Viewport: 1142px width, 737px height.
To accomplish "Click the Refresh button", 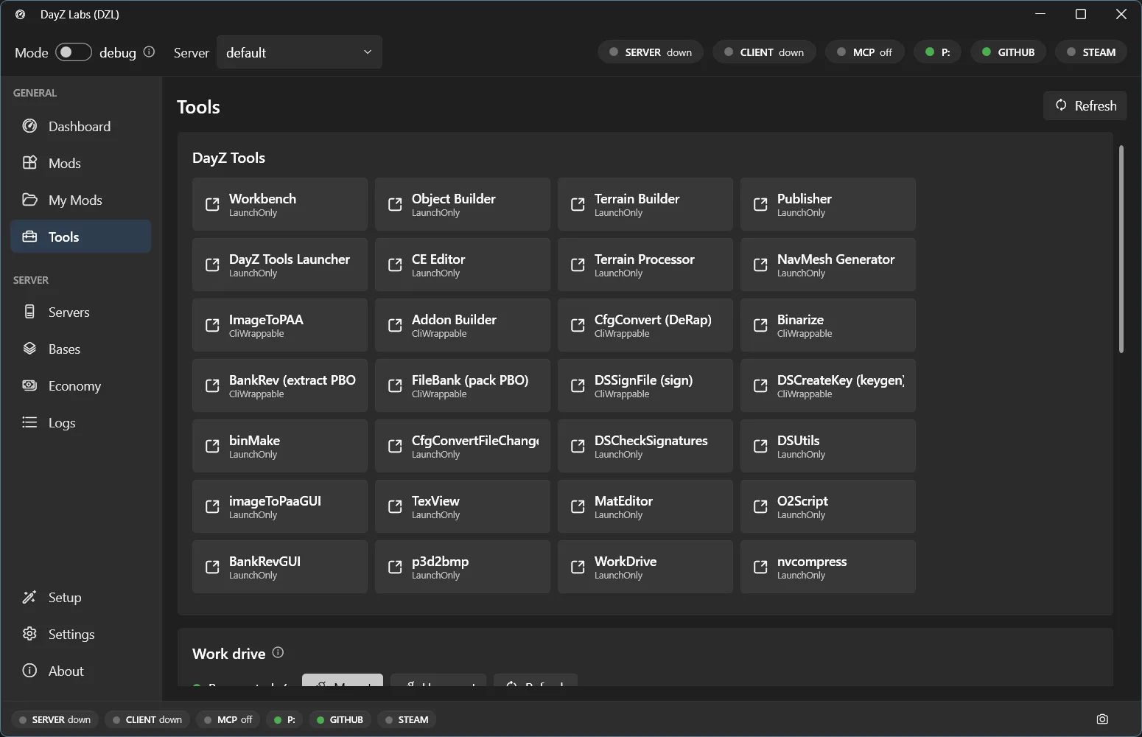I will click(x=1085, y=105).
